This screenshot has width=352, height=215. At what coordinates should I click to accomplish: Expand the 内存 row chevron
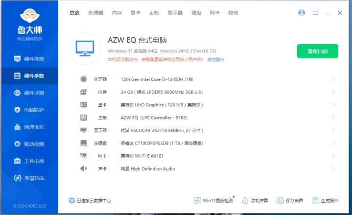point(333,92)
